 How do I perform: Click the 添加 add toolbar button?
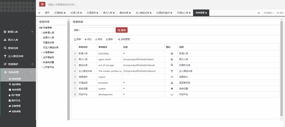point(88,39)
